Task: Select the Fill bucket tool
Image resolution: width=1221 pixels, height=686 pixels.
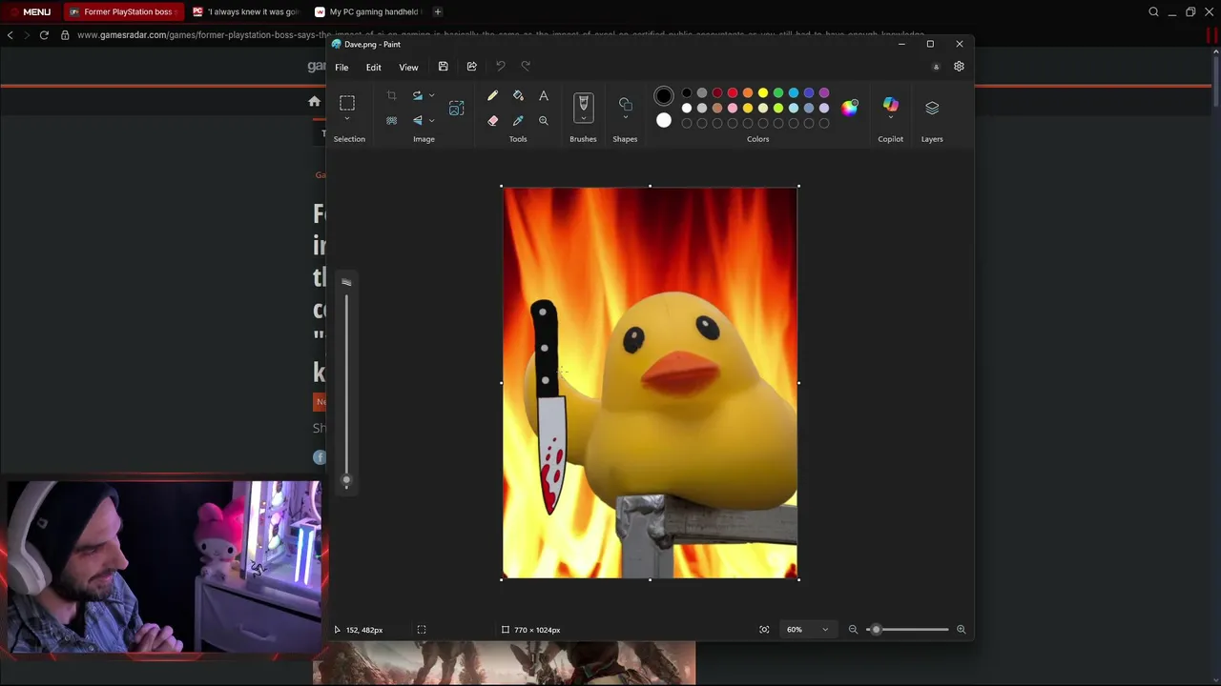Action: tap(518, 96)
